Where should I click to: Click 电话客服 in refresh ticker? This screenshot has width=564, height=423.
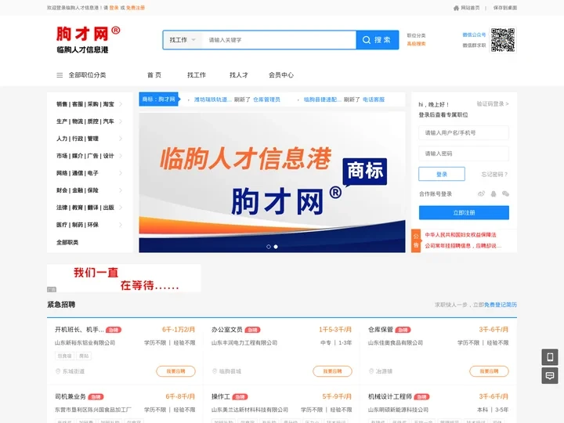(374, 99)
